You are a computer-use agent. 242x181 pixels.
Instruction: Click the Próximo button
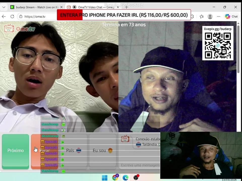[x=15, y=151]
